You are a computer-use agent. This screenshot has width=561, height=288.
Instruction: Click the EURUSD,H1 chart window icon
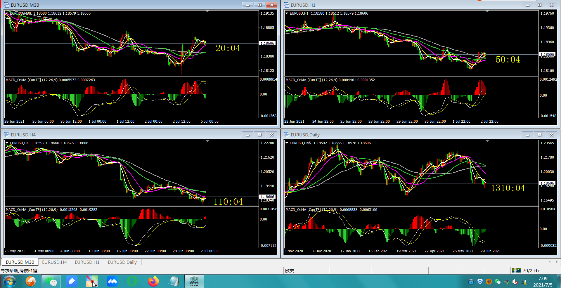[287, 5]
